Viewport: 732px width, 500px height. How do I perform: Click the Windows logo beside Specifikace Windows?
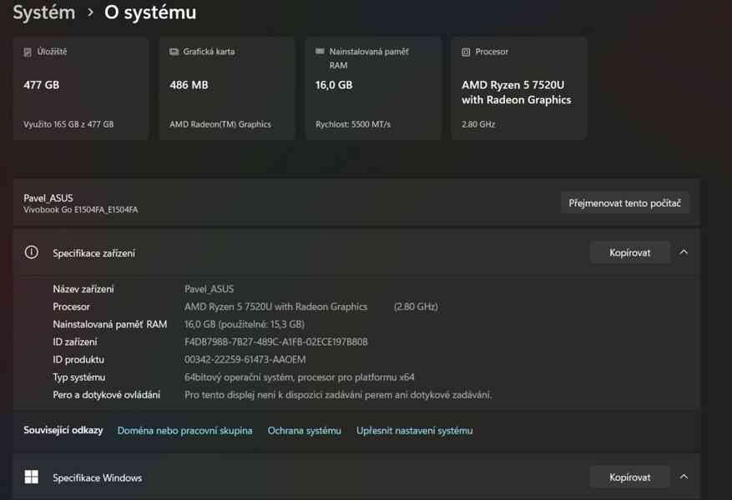(x=31, y=477)
